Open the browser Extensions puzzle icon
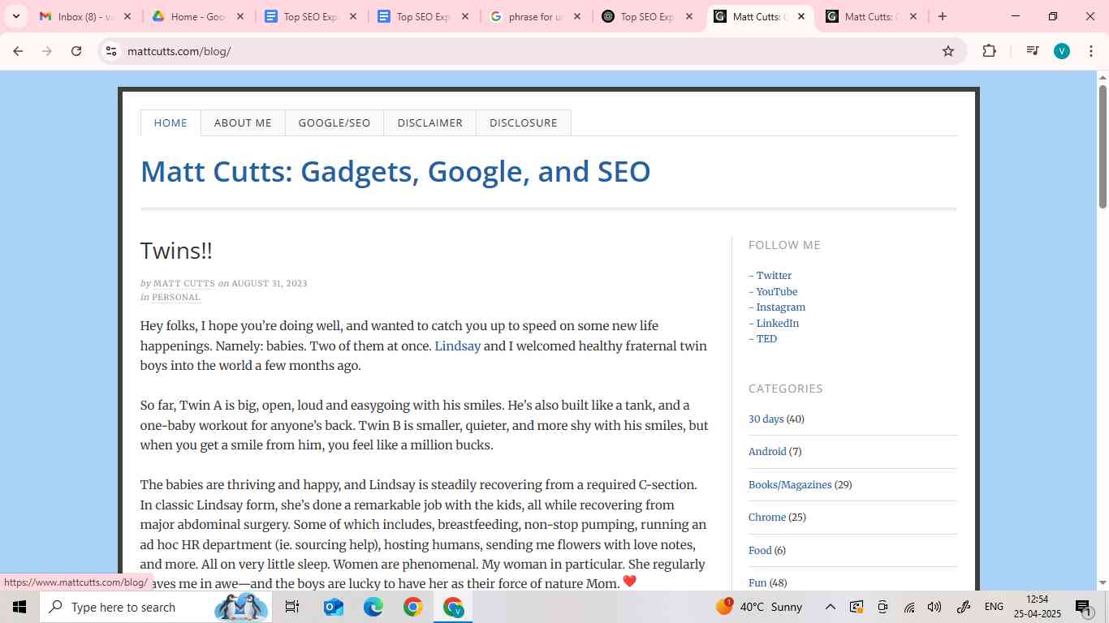This screenshot has height=623, width=1109. click(x=990, y=50)
